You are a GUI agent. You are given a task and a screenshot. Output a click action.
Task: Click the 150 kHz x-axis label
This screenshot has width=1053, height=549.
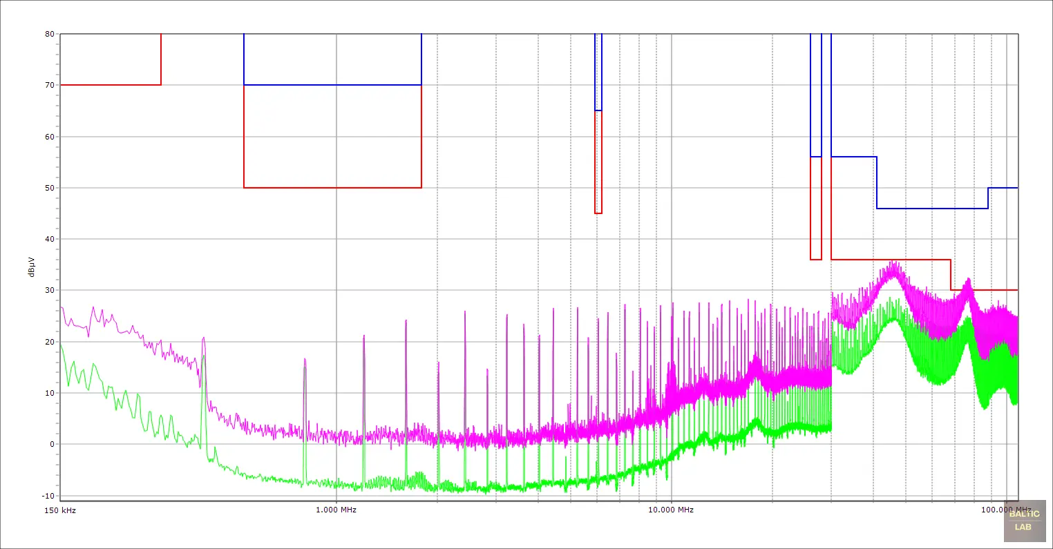(x=59, y=510)
